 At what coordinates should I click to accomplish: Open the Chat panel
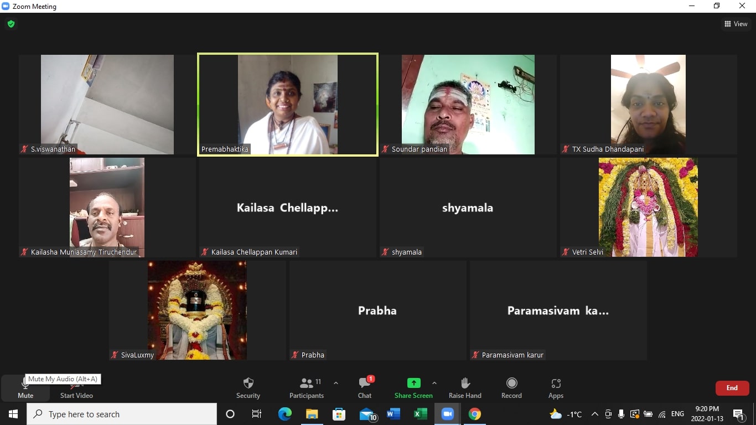[365, 387]
